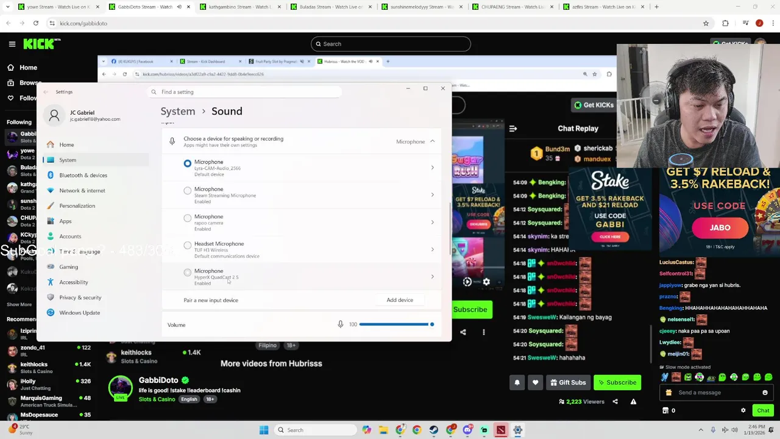This screenshot has width=780, height=439.
Task: Open keithlocks in Recommended sidebar
Action: [49, 367]
